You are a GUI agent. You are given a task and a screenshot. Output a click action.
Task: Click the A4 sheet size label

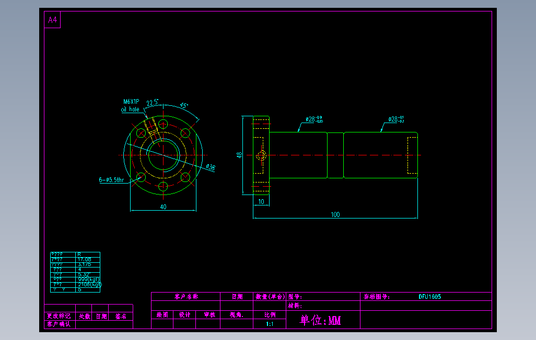(52, 20)
